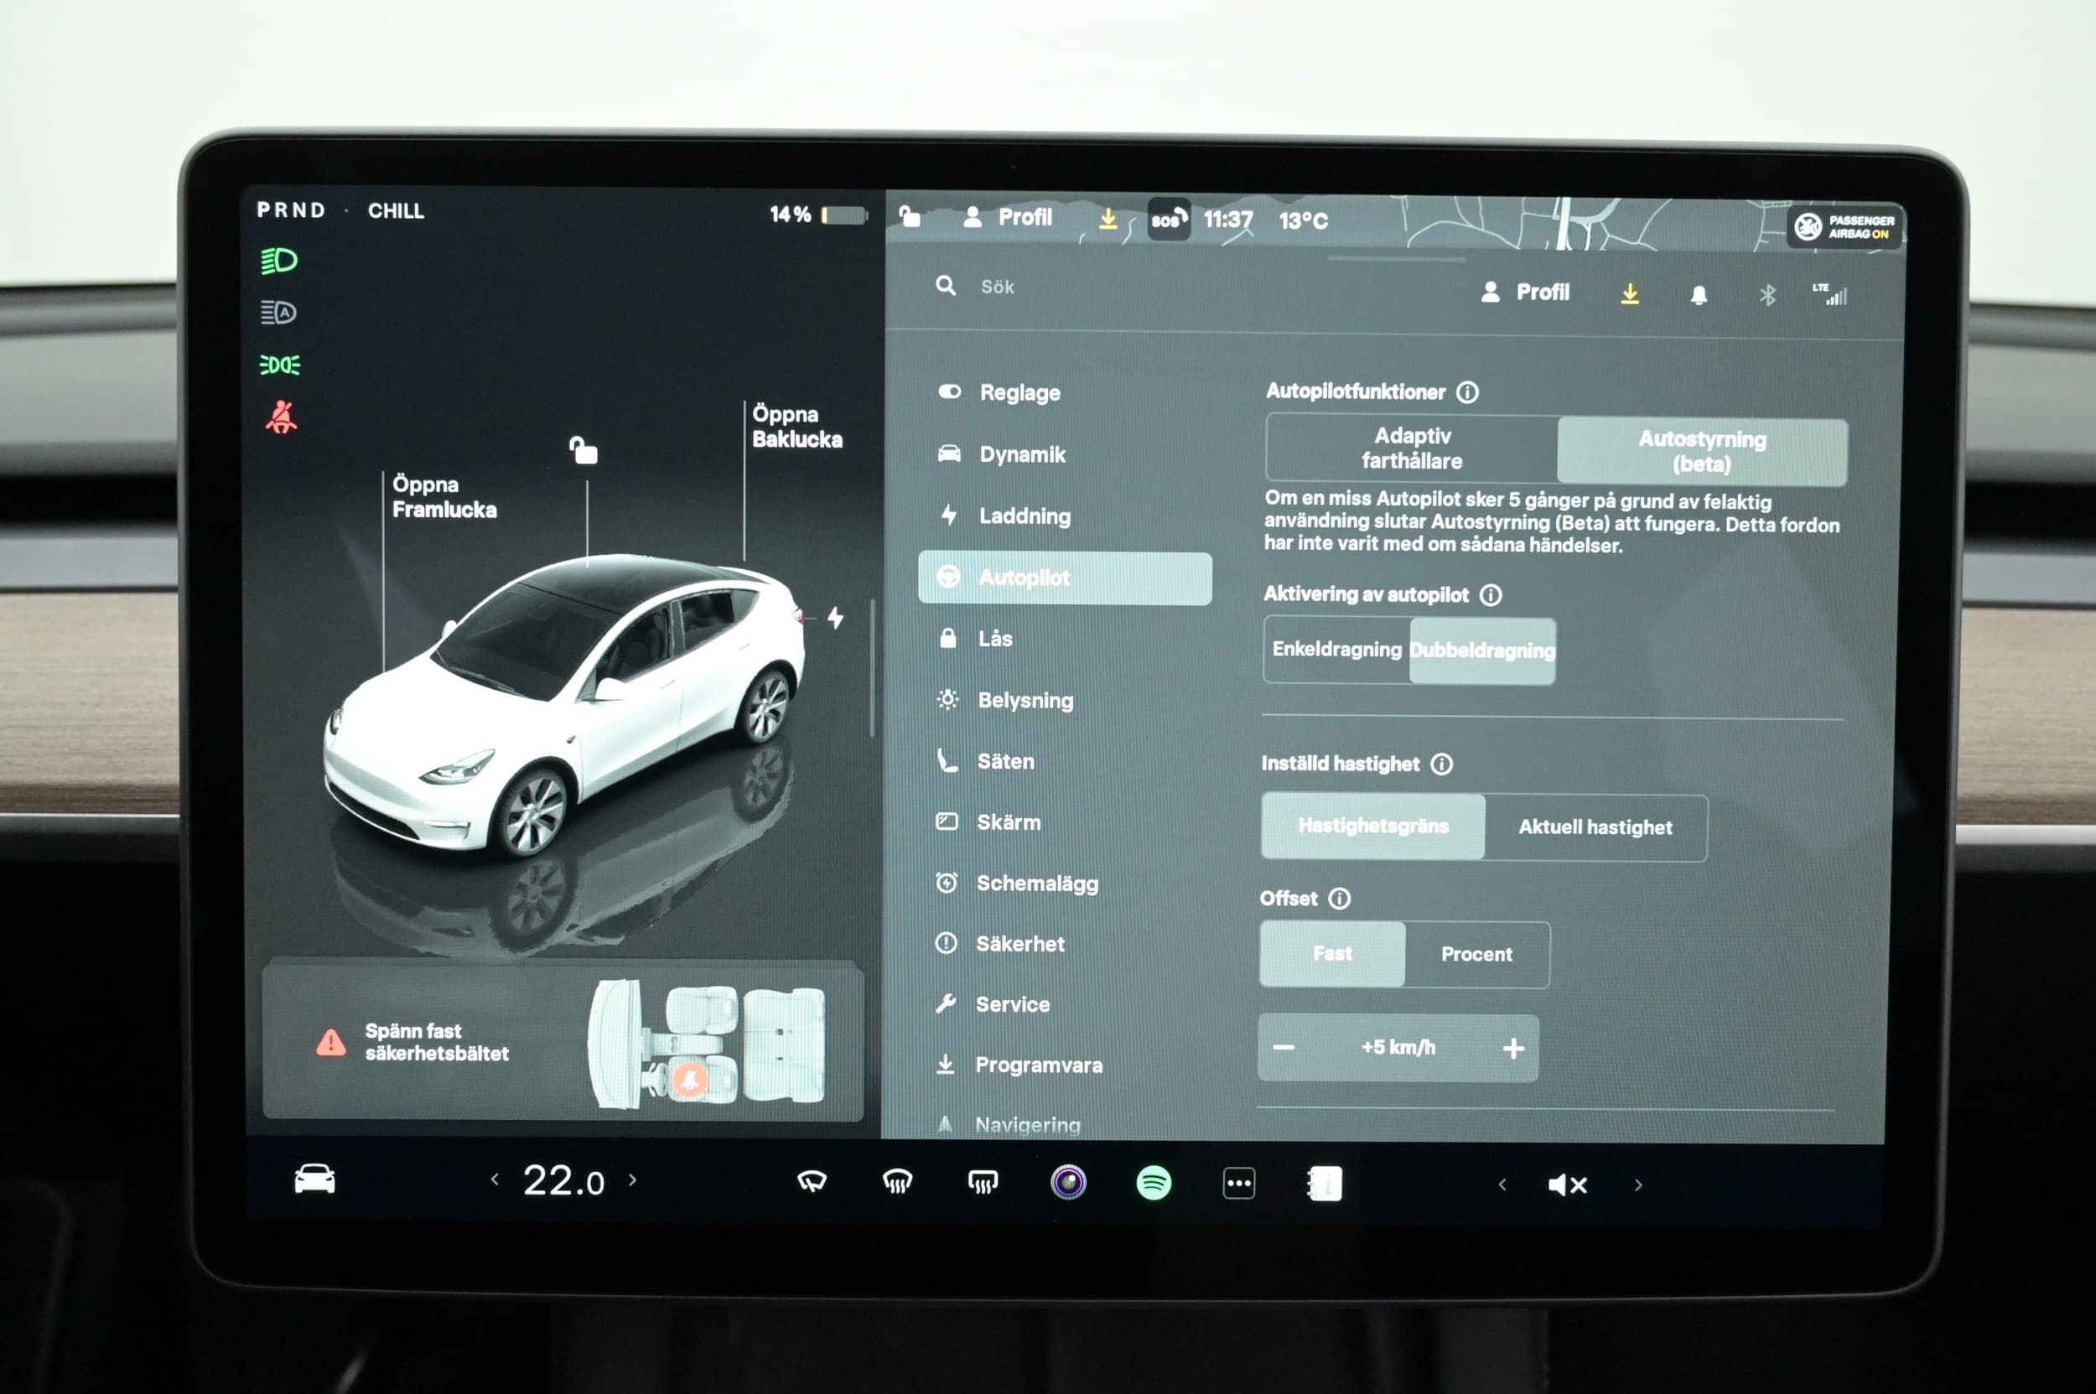Image resolution: width=2096 pixels, height=1394 pixels.
Task: Tap the windshield wiper icon
Action: [x=812, y=1182]
